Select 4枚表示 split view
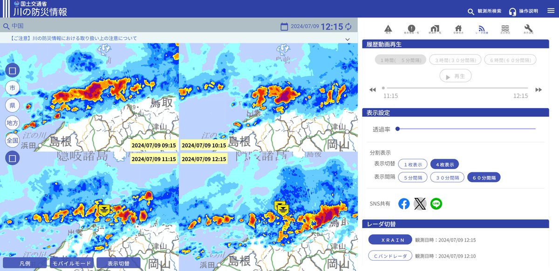This screenshot has height=271, width=559. [x=445, y=164]
